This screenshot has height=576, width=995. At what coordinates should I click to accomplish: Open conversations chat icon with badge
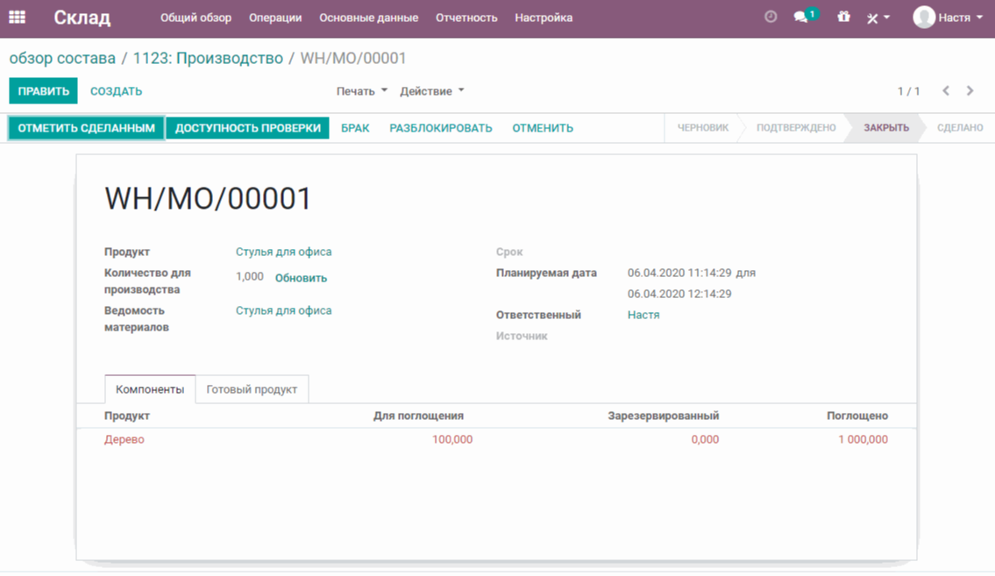[801, 18]
